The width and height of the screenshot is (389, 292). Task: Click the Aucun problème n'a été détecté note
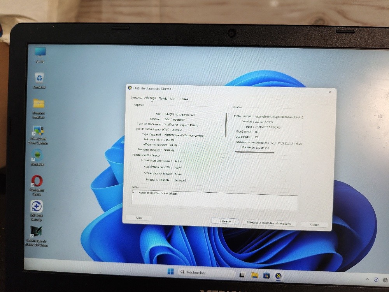coord(158,193)
